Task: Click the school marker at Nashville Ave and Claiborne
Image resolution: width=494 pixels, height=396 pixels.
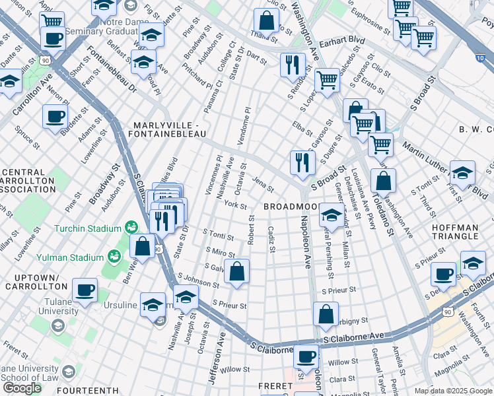Action: coord(186,299)
